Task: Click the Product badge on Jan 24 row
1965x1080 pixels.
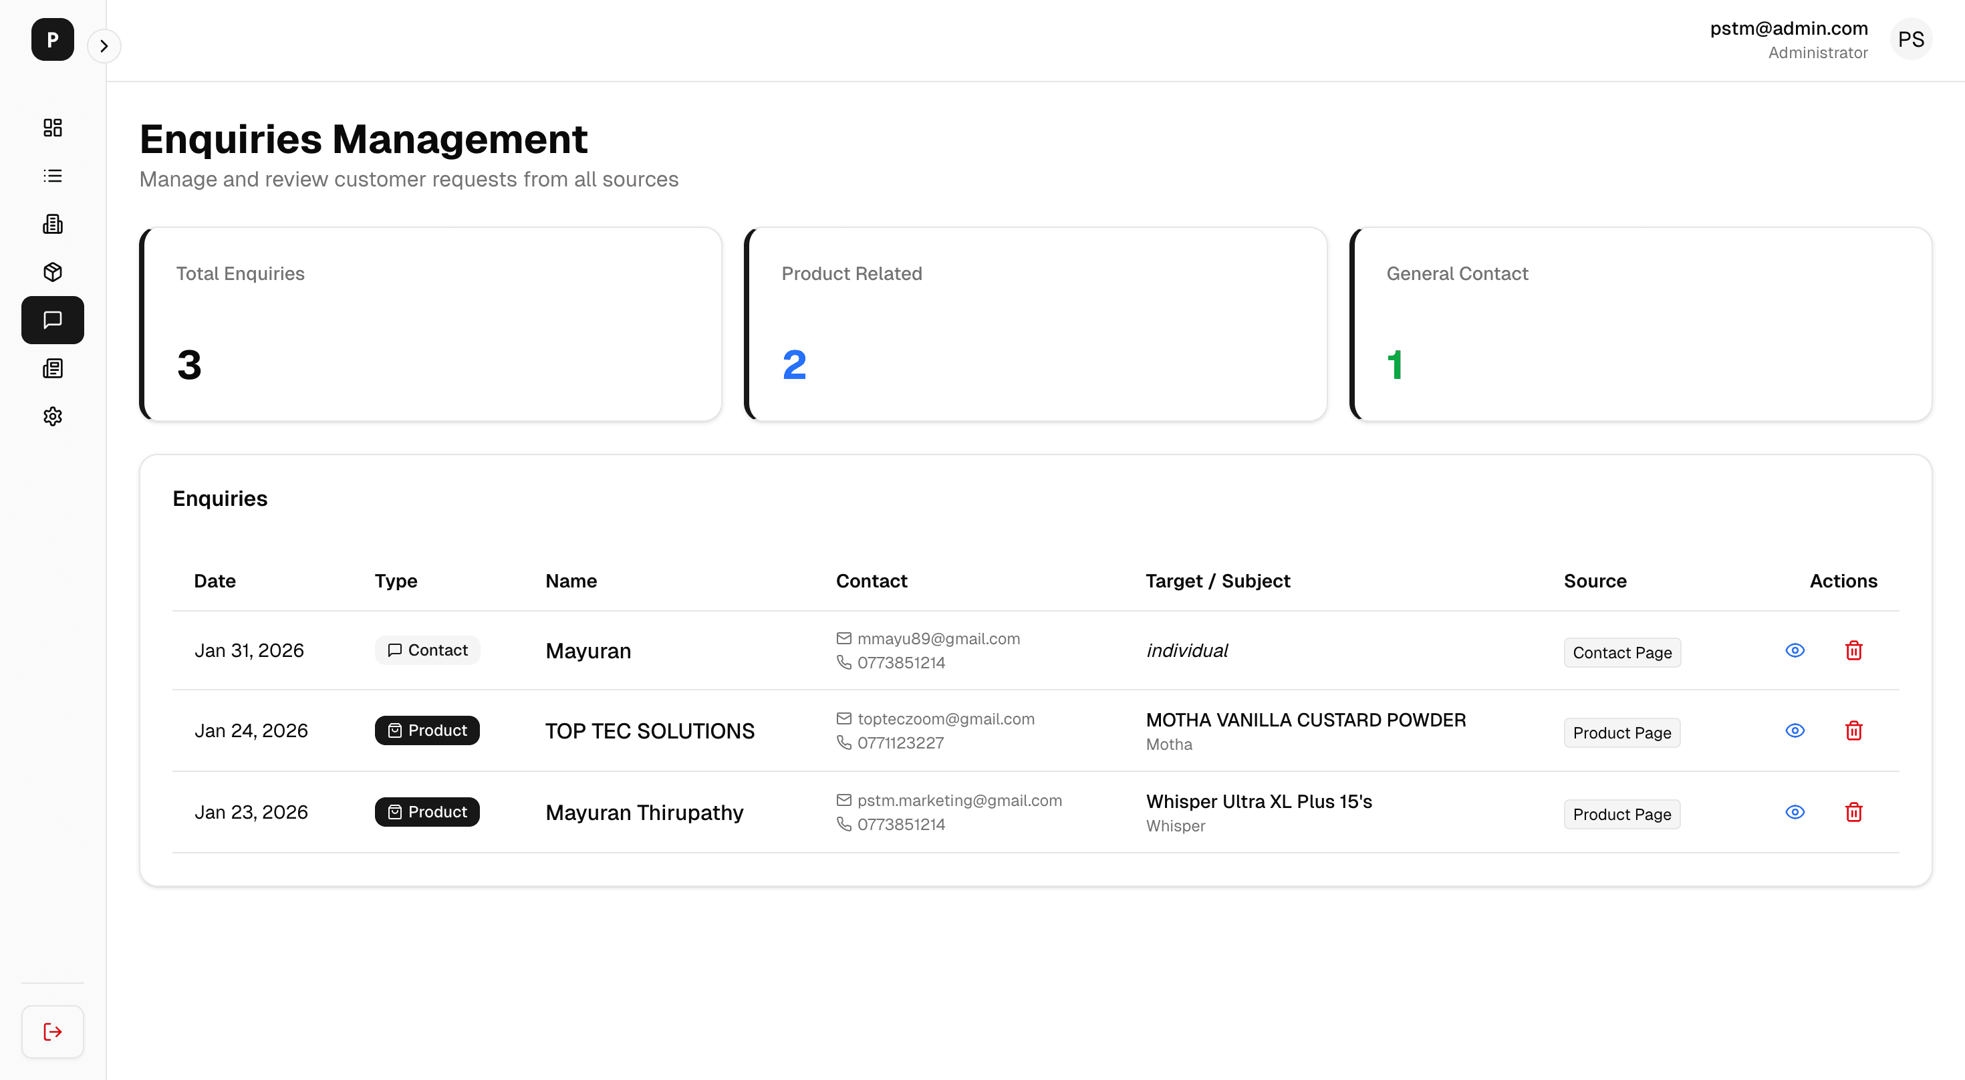Action: 427,730
